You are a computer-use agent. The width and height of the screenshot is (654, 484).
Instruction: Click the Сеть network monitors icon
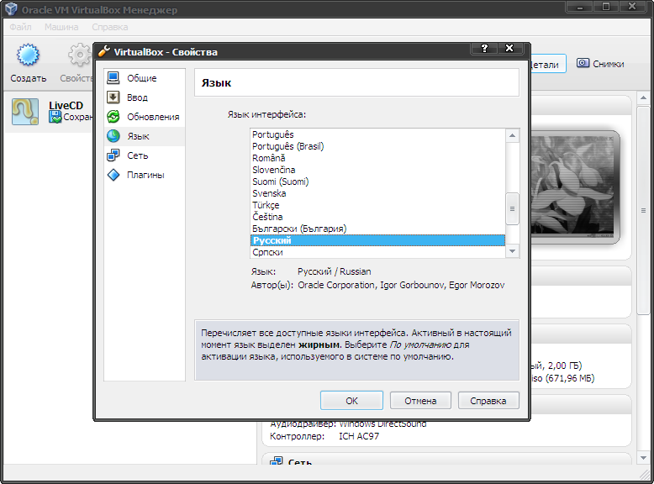[113, 155]
